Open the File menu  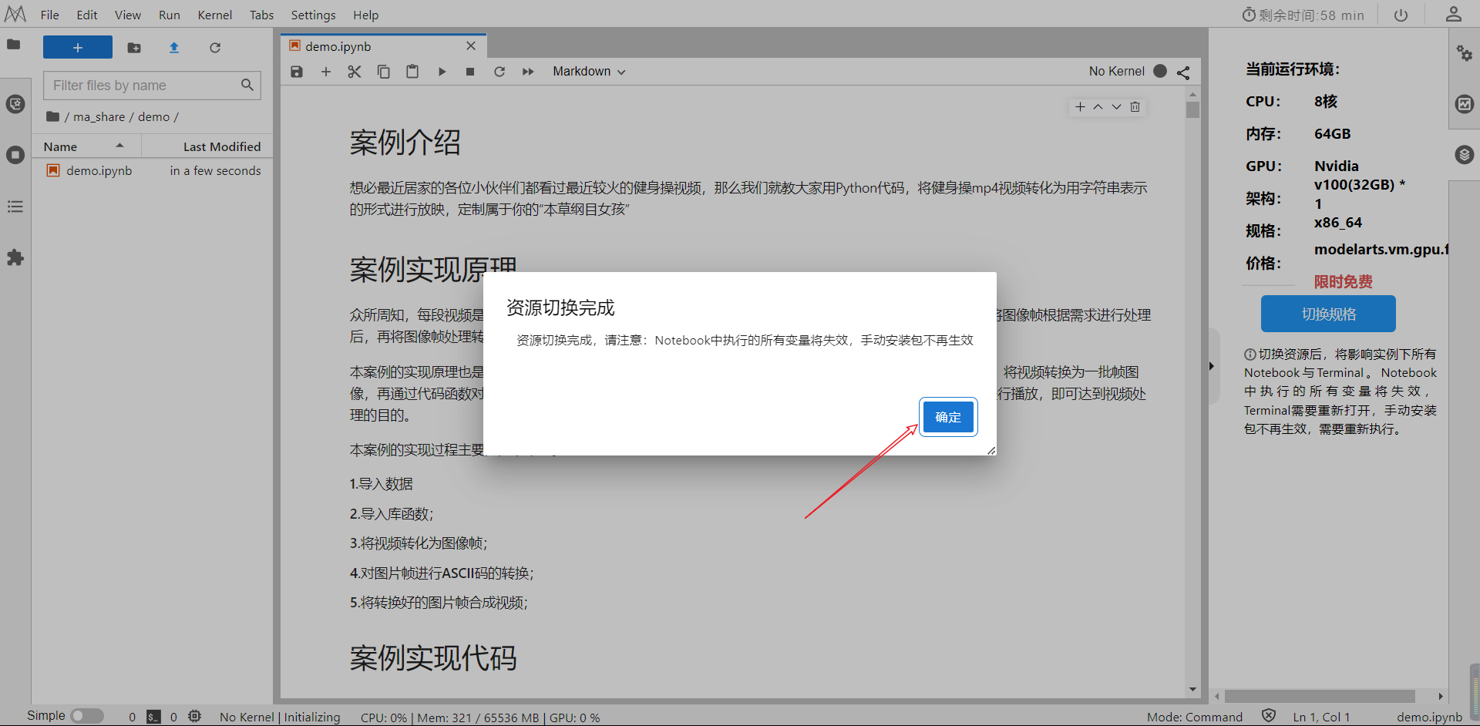(49, 15)
